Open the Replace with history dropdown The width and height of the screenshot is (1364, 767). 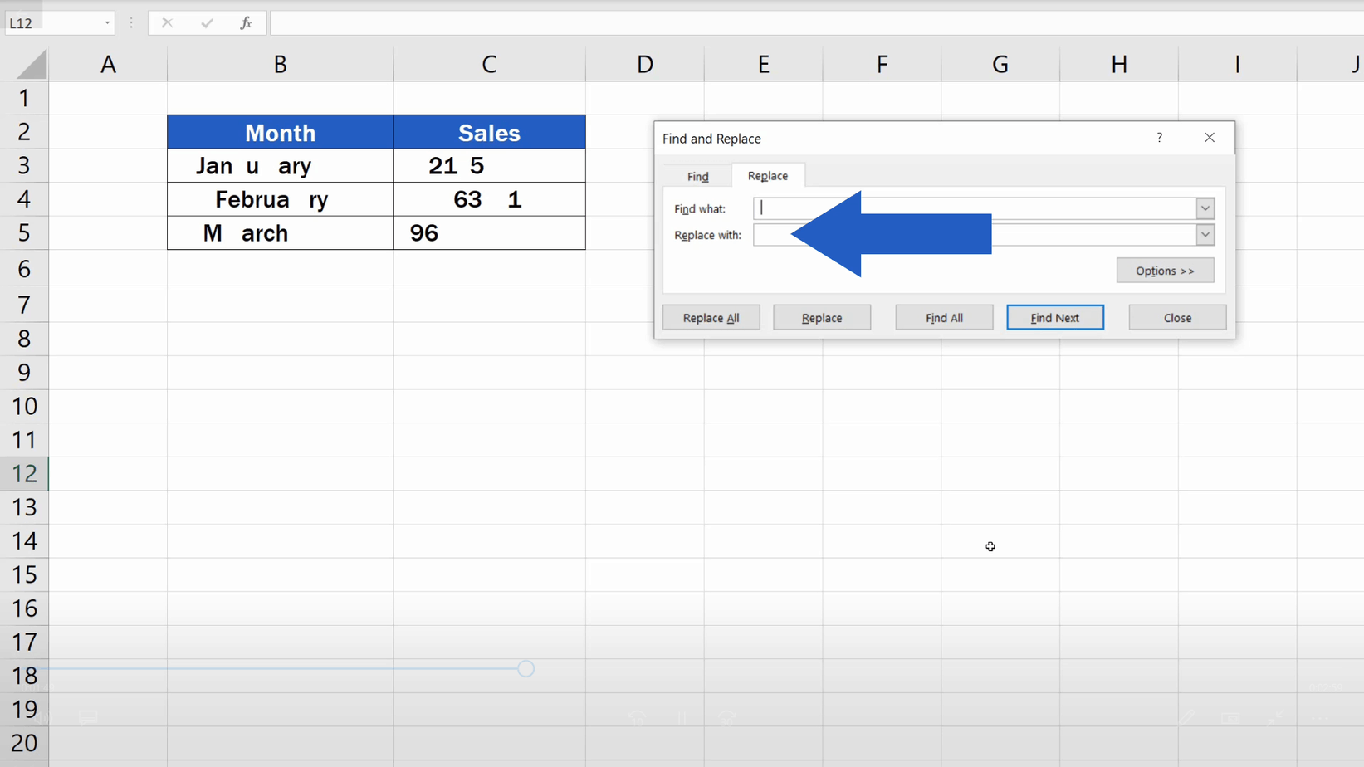pos(1205,235)
